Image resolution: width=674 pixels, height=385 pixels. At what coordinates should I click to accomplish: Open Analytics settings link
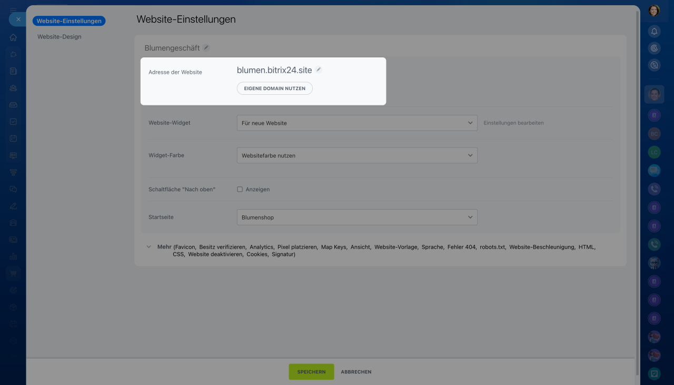[x=262, y=246]
